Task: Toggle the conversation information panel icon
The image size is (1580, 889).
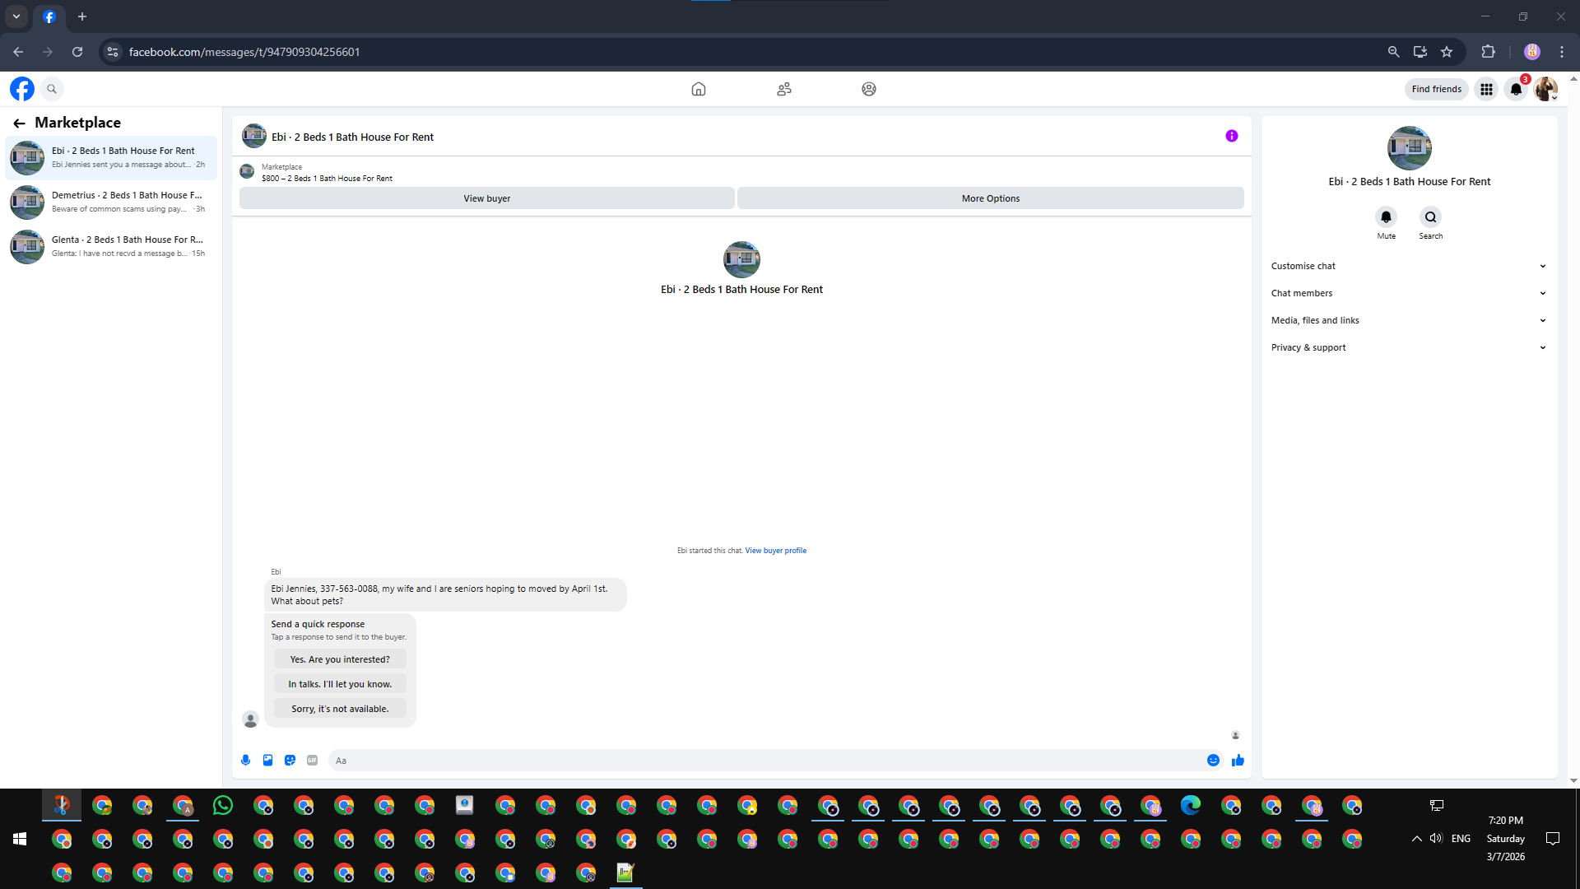Action: pyautogui.click(x=1232, y=136)
